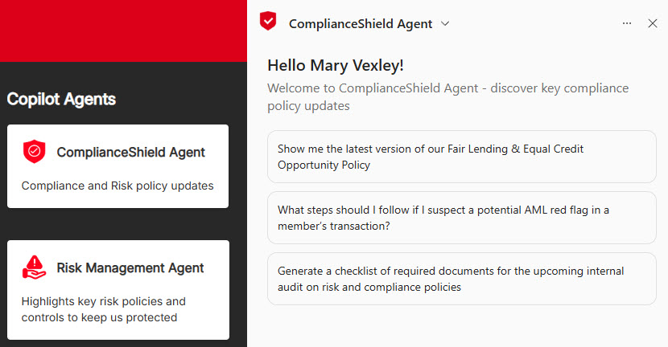Screen dimensions: 668x347
Task: Pick the internal audit checklist suggestion
Action: pos(461,279)
